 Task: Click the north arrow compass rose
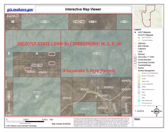click(156, 111)
